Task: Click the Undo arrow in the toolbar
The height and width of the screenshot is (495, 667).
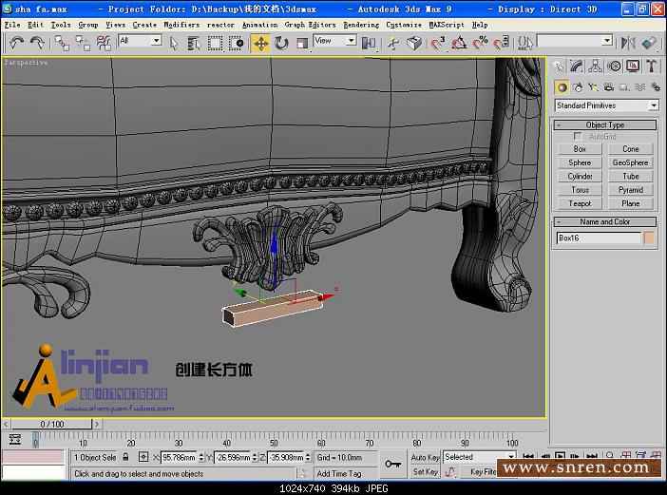Action: 16,43
